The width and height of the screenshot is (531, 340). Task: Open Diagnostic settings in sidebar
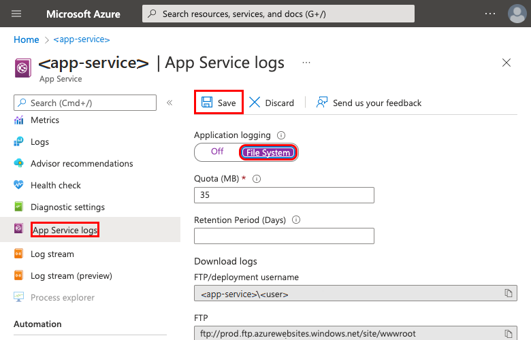pyautogui.click(x=67, y=207)
